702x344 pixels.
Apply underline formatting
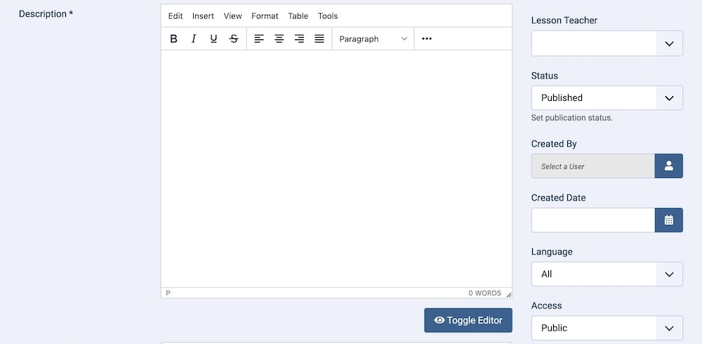(x=213, y=39)
